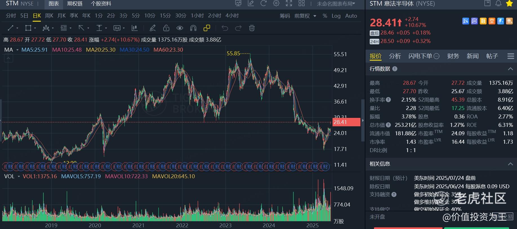Toggle drawings visibility eye icon
The height and width of the screenshot is (229, 517).
click(180, 28)
